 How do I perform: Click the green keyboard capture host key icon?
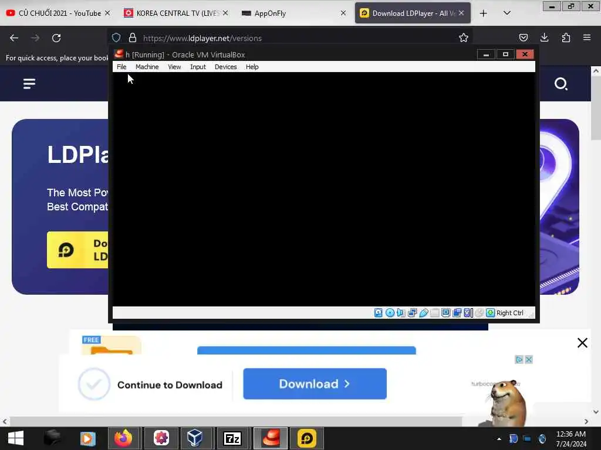(x=490, y=313)
